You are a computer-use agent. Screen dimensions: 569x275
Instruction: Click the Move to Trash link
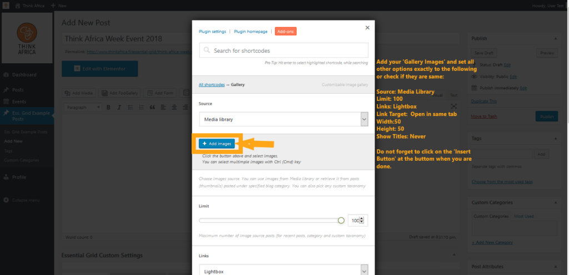pos(484,116)
